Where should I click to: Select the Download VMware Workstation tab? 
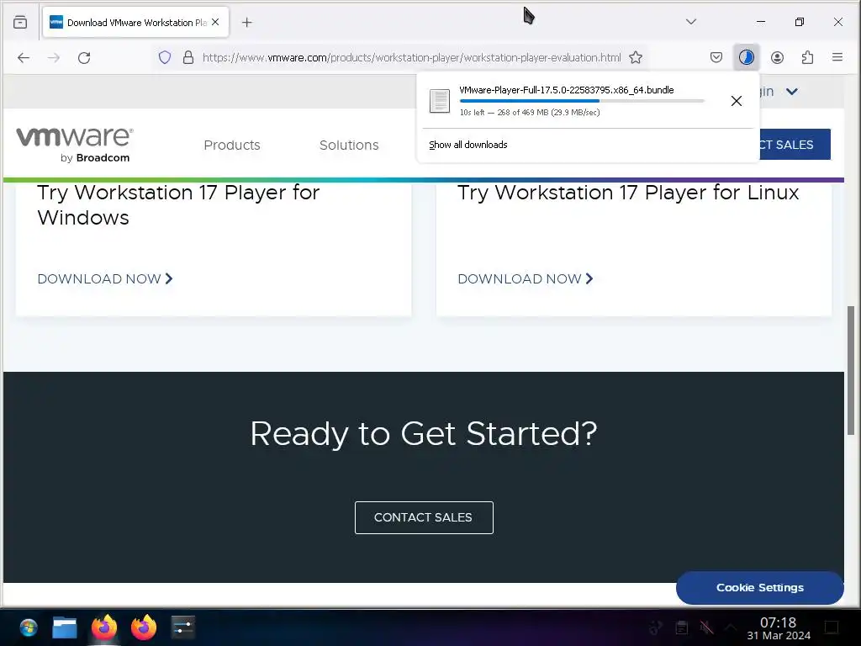pyautogui.click(x=135, y=23)
